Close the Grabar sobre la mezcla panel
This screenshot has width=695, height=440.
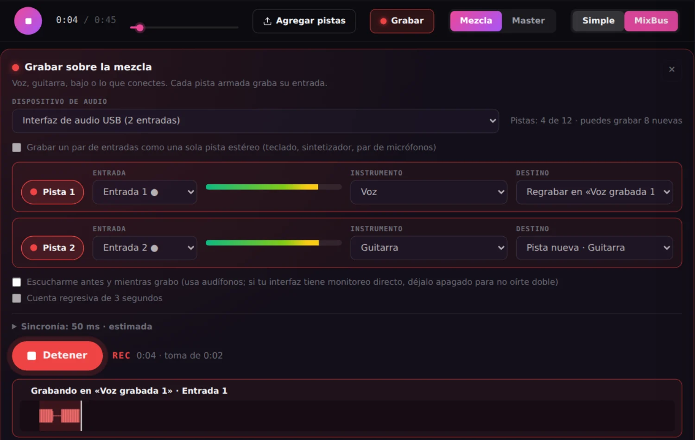(x=672, y=69)
